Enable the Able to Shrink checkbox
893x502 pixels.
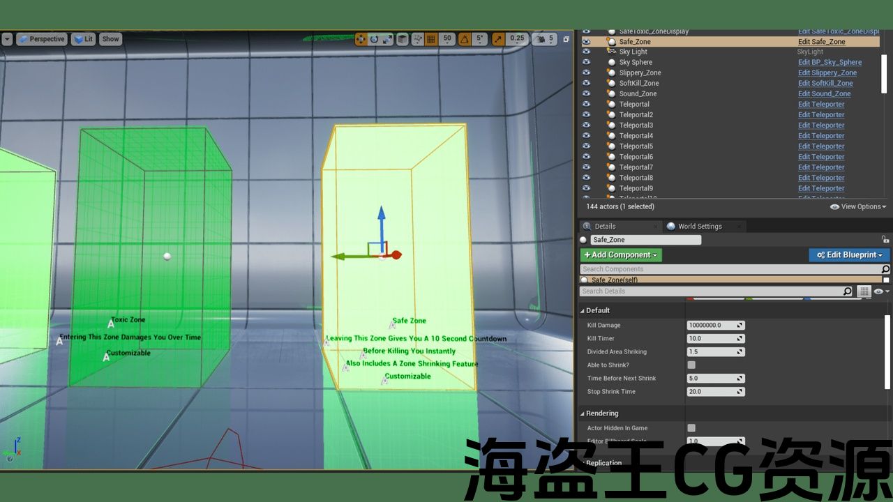(x=691, y=365)
